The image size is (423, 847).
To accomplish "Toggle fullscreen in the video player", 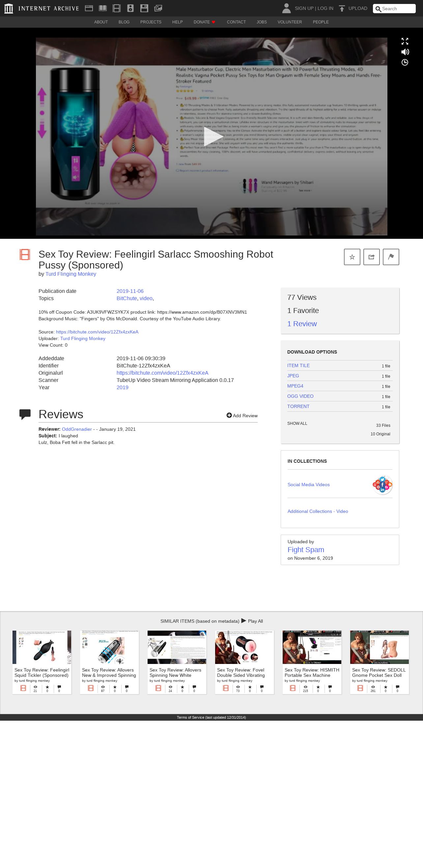I will pyautogui.click(x=405, y=41).
